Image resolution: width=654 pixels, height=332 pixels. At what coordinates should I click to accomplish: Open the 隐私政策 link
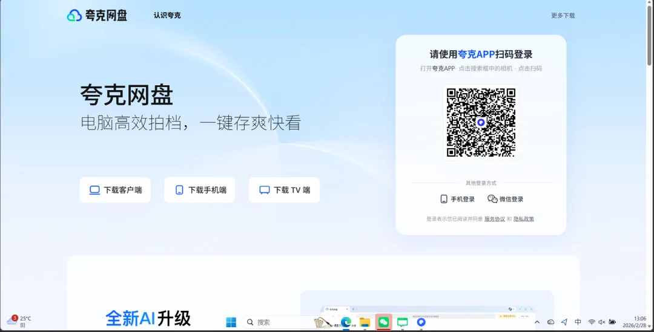point(523,219)
